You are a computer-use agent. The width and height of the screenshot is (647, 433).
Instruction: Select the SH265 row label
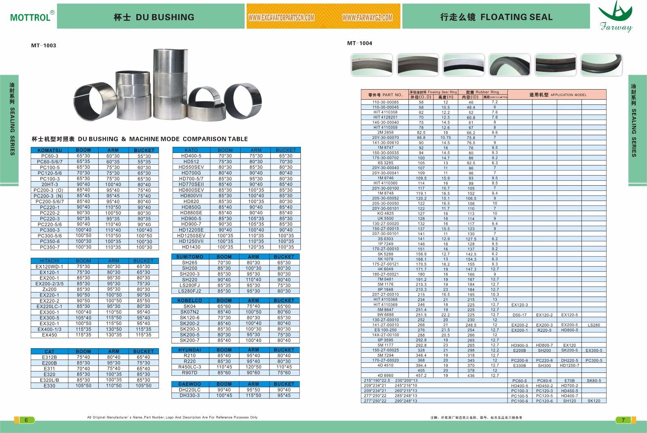pyautogui.click(x=190, y=262)
